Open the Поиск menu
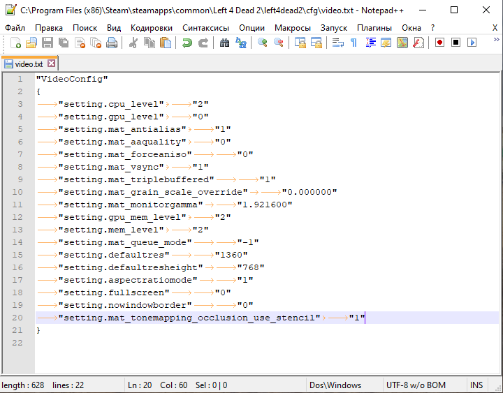Screen dimensions: 503x393 click(x=85, y=28)
